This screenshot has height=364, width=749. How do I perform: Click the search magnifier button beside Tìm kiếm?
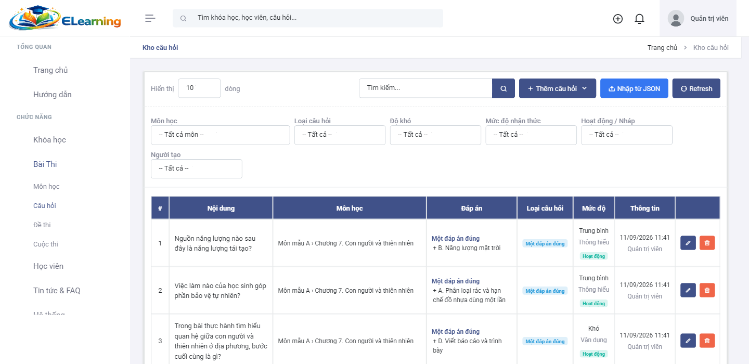tap(503, 88)
